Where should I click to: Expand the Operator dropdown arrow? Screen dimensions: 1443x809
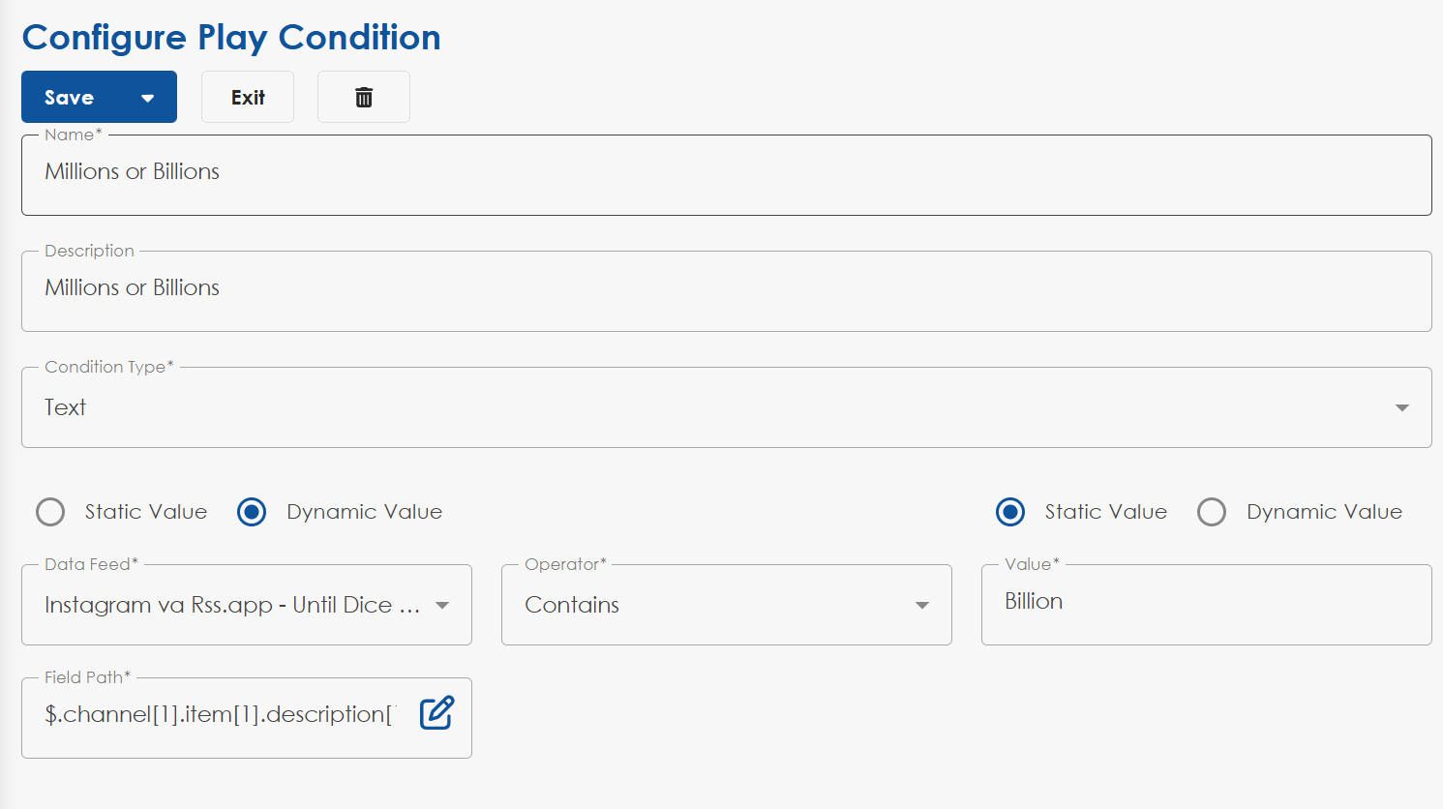tap(922, 605)
